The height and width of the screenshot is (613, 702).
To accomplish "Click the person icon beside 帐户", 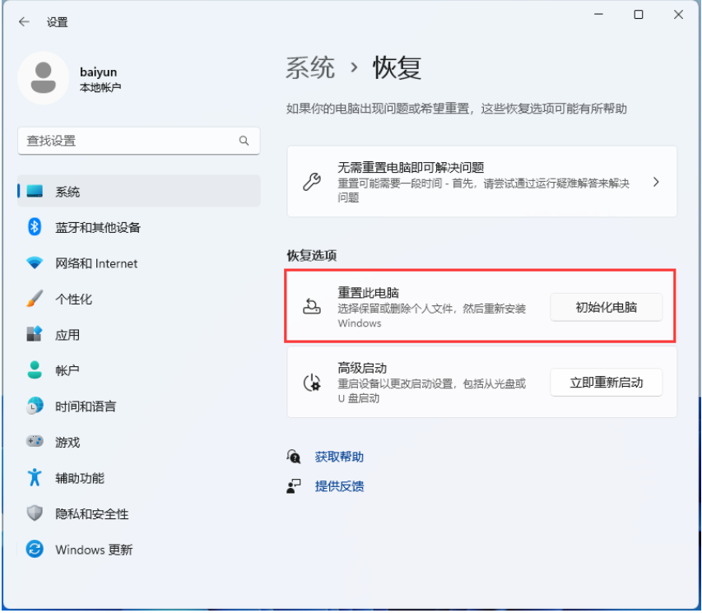I will (35, 370).
